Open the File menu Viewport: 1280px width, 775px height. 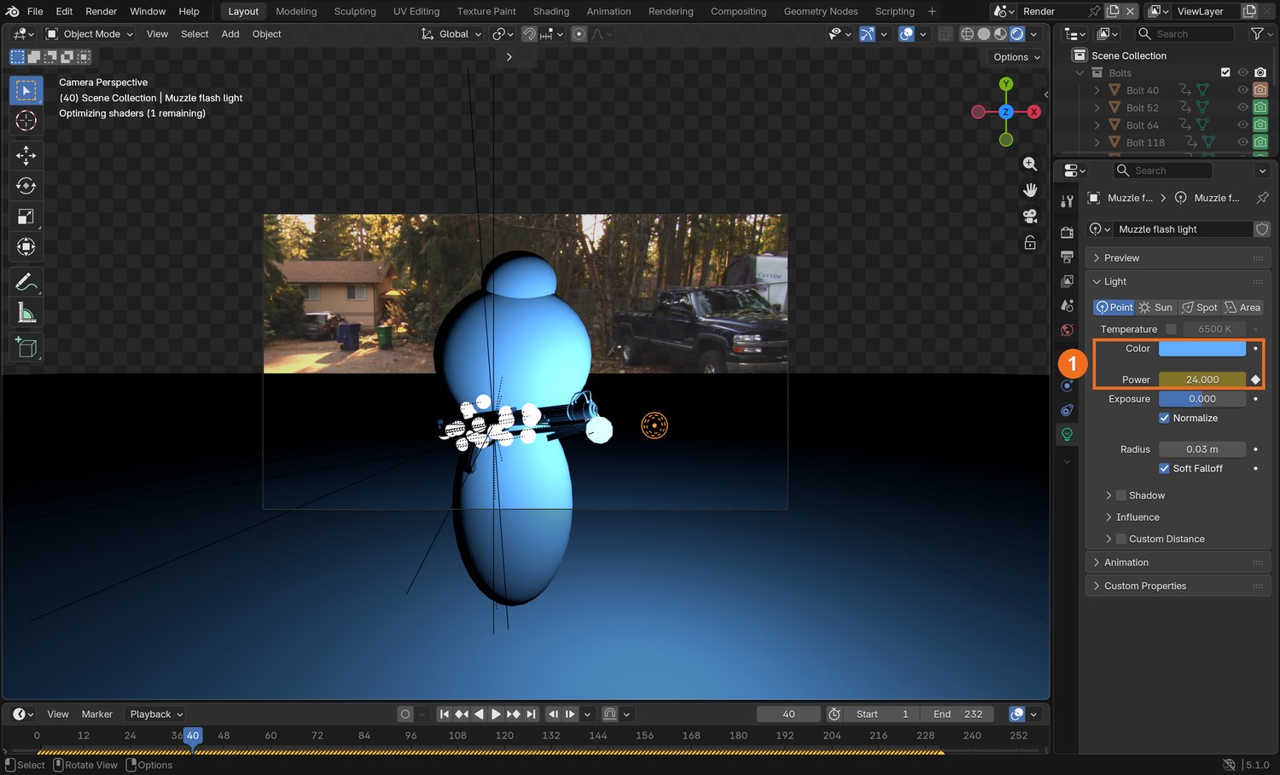(35, 11)
